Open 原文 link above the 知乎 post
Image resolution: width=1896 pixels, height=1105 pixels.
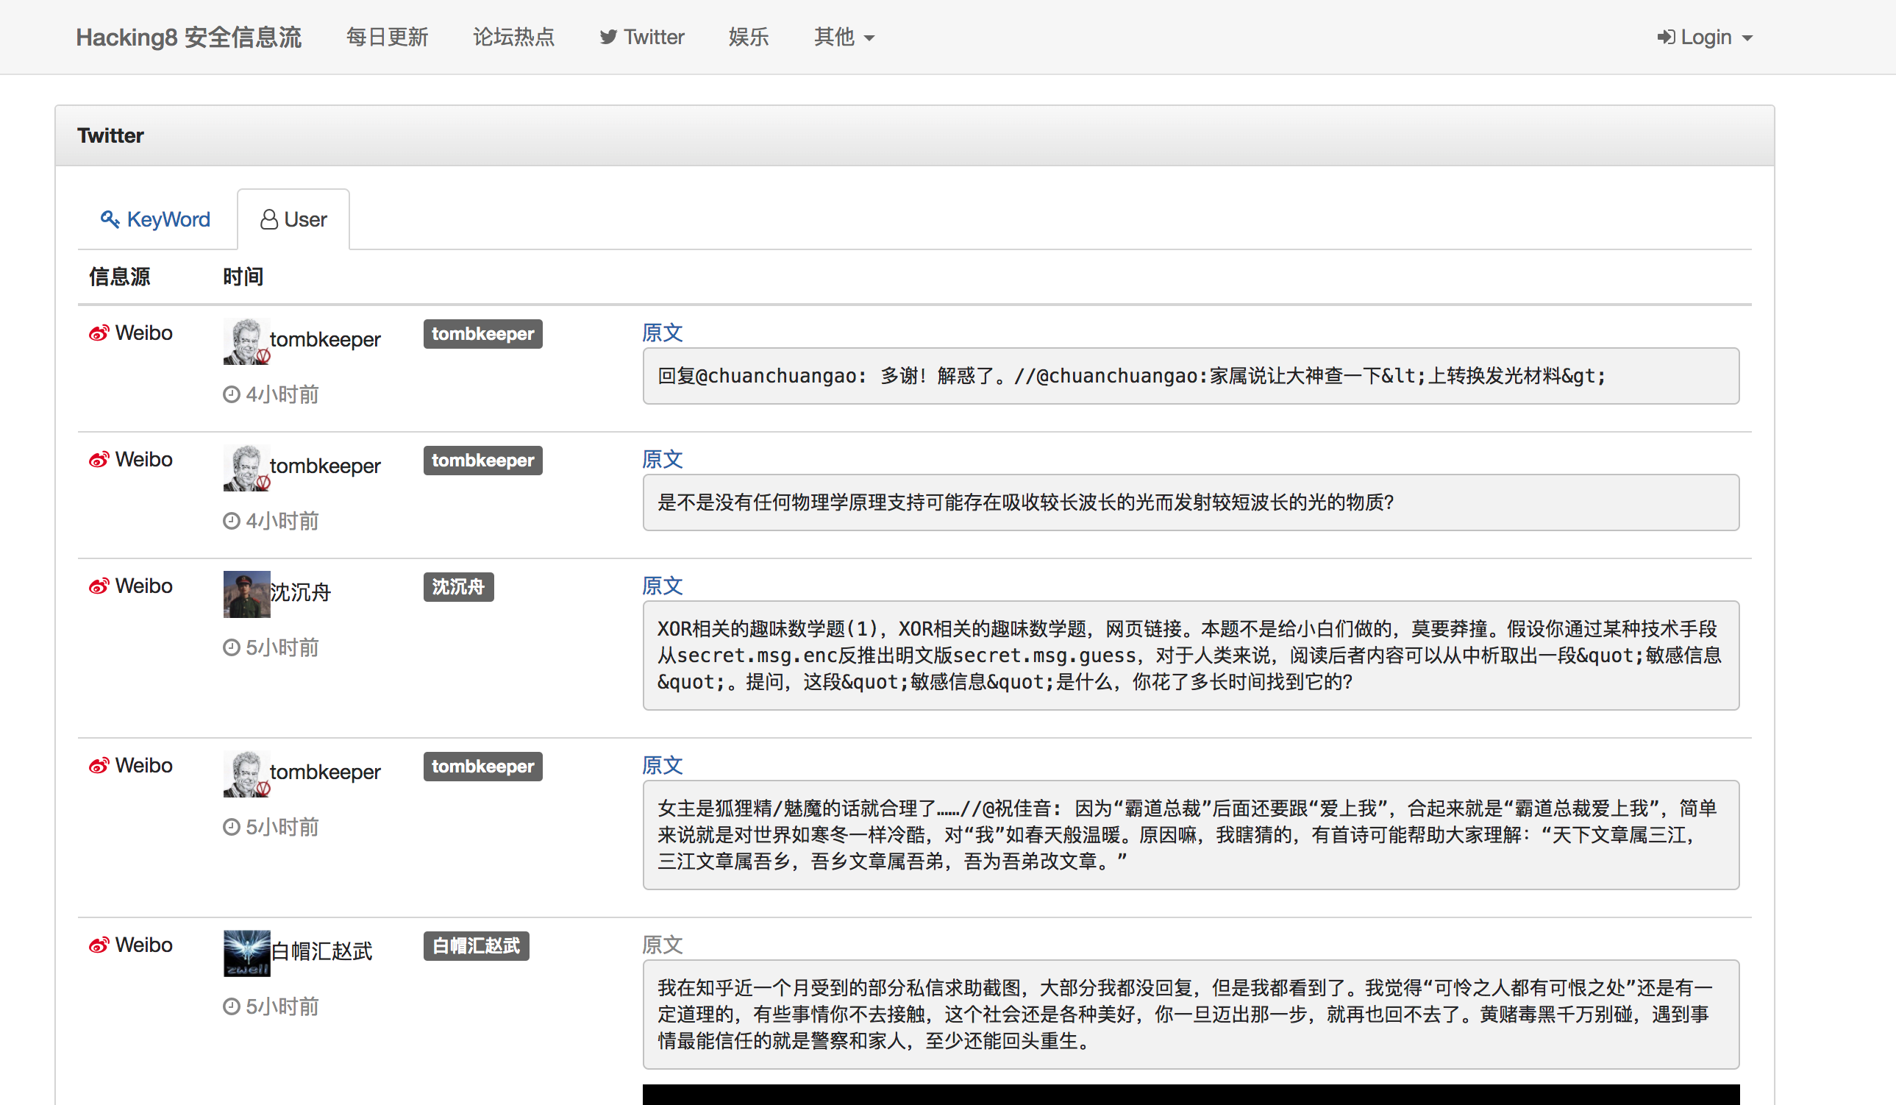[662, 945]
